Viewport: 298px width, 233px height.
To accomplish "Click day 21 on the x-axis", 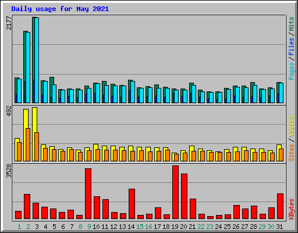I will coord(192,227).
